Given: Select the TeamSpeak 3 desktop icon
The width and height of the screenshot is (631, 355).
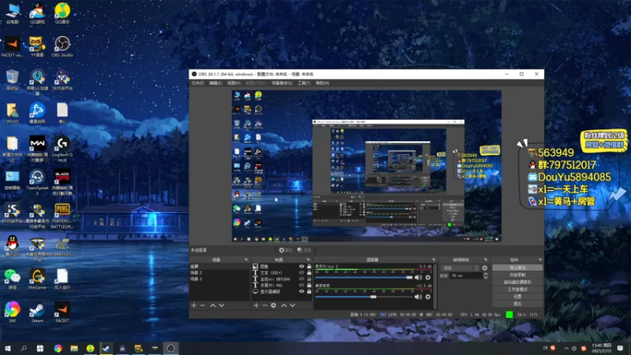Looking at the screenshot, I should coord(37,182).
